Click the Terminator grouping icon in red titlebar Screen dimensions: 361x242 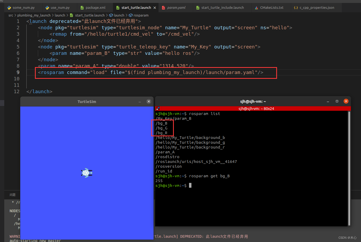coord(158,109)
